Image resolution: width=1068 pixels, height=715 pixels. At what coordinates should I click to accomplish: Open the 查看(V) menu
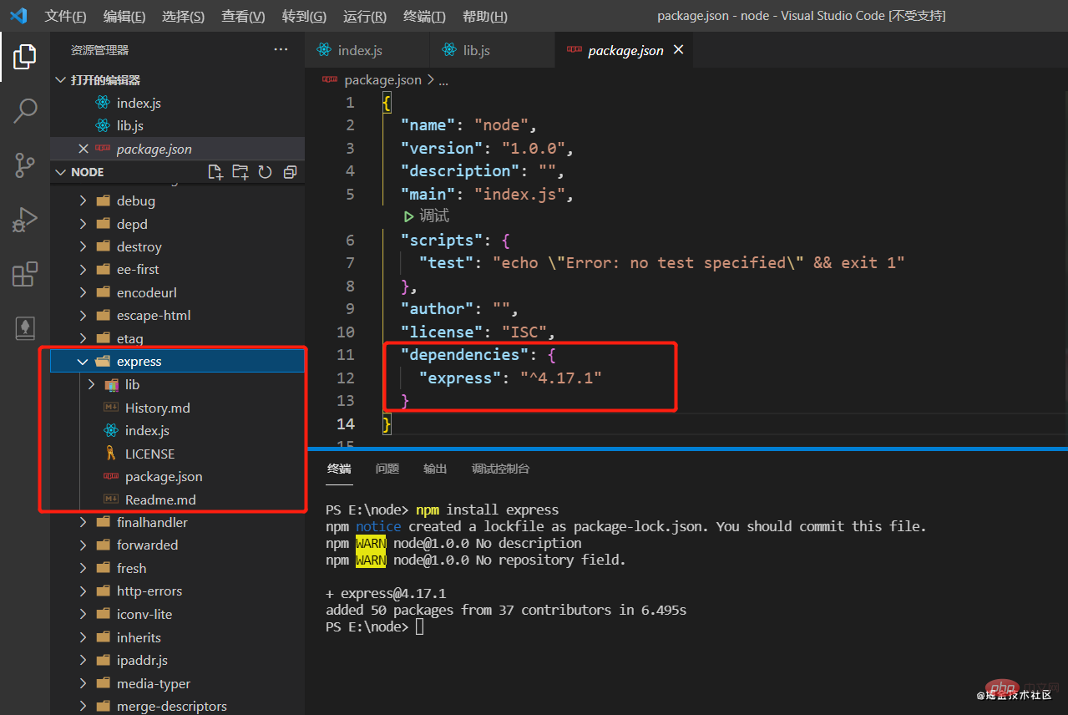(x=243, y=17)
